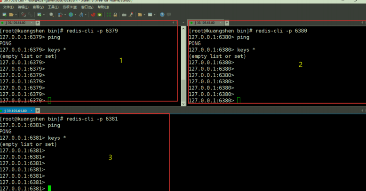Viewport: 366px width, 191px height.
Task: Close the tab above the 6381 pane
Action: pos(31,111)
